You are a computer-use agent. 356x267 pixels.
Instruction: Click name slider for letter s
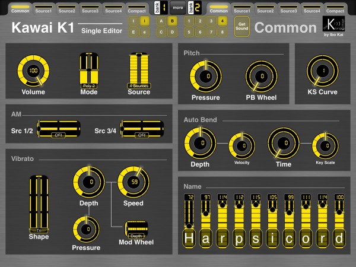coord(256,221)
